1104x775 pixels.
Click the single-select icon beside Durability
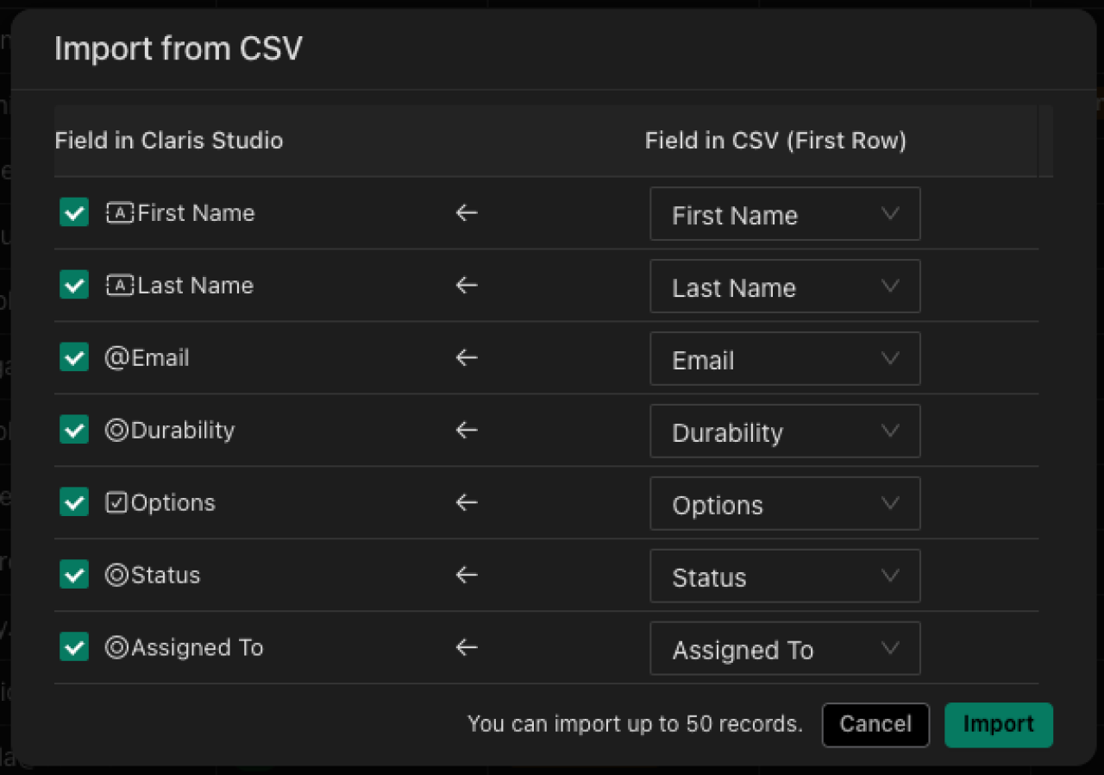[x=116, y=431]
